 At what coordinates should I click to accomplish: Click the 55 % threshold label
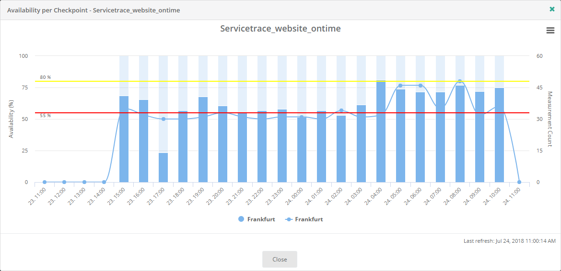point(46,116)
